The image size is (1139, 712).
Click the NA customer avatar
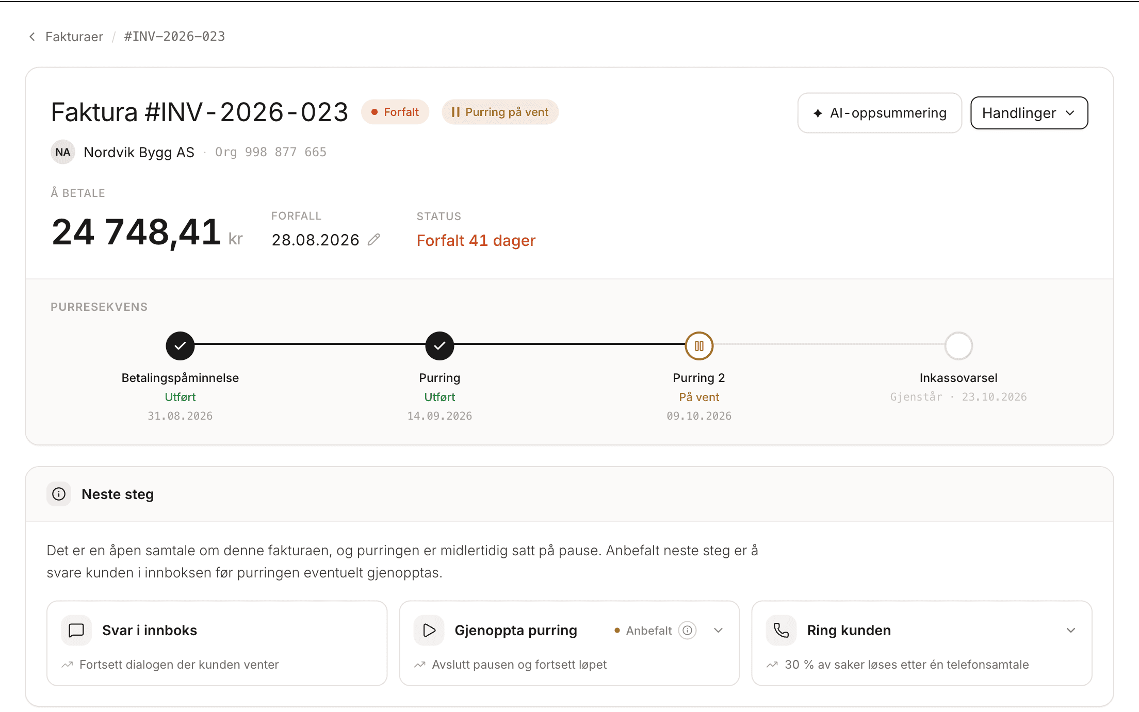[63, 152]
